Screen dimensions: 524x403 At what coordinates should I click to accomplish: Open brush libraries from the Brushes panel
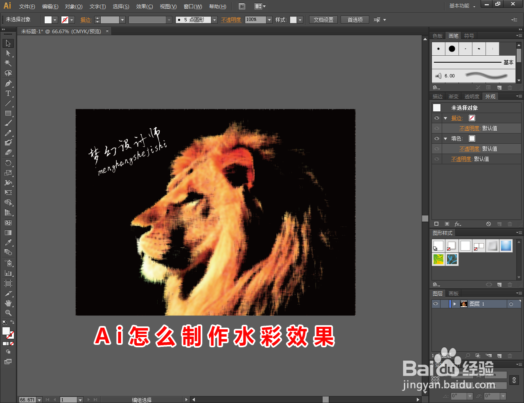[435, 87]
